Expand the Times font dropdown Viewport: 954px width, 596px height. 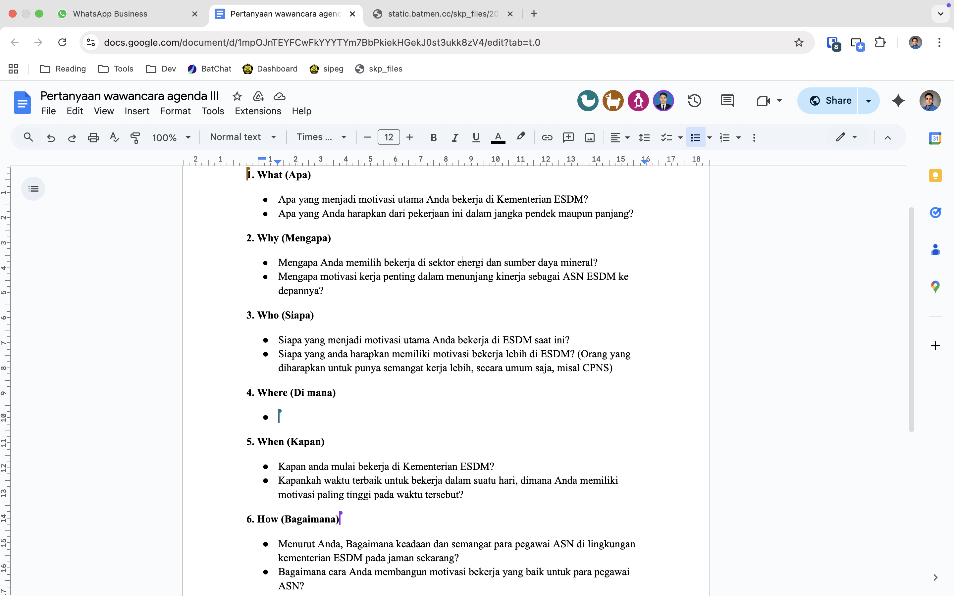click(x=321, y=137)
